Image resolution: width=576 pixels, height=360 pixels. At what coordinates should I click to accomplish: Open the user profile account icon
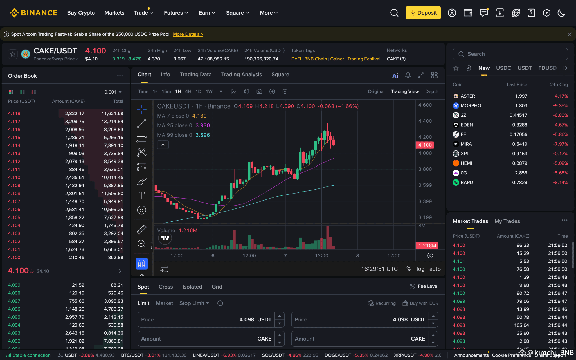[452, 13]
